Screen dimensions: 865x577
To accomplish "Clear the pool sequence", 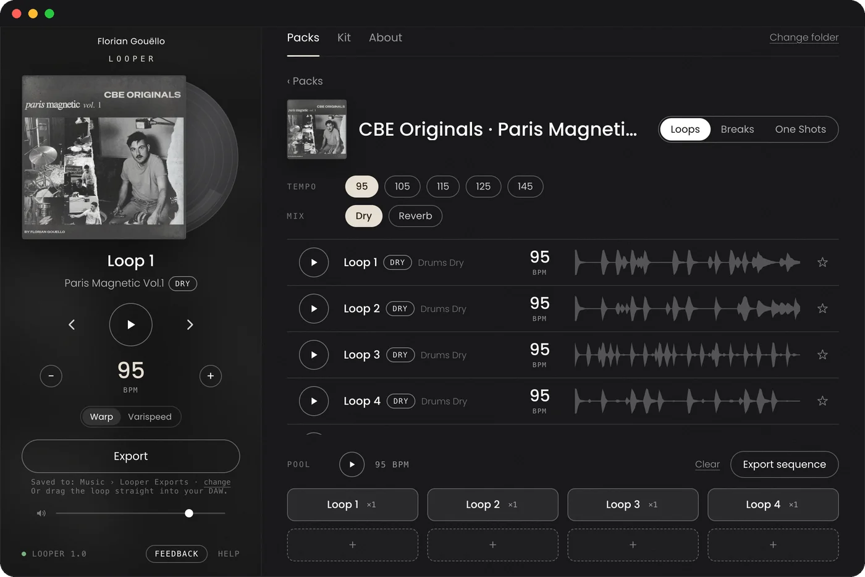I will (x=707, y=465).
